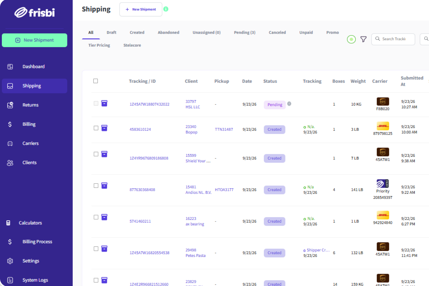Switch to the Pending (3) tab

pos(245,32)
